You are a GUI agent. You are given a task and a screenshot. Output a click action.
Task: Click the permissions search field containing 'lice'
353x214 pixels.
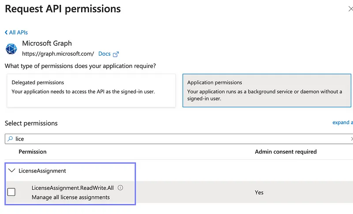click(x=176, y=139)
